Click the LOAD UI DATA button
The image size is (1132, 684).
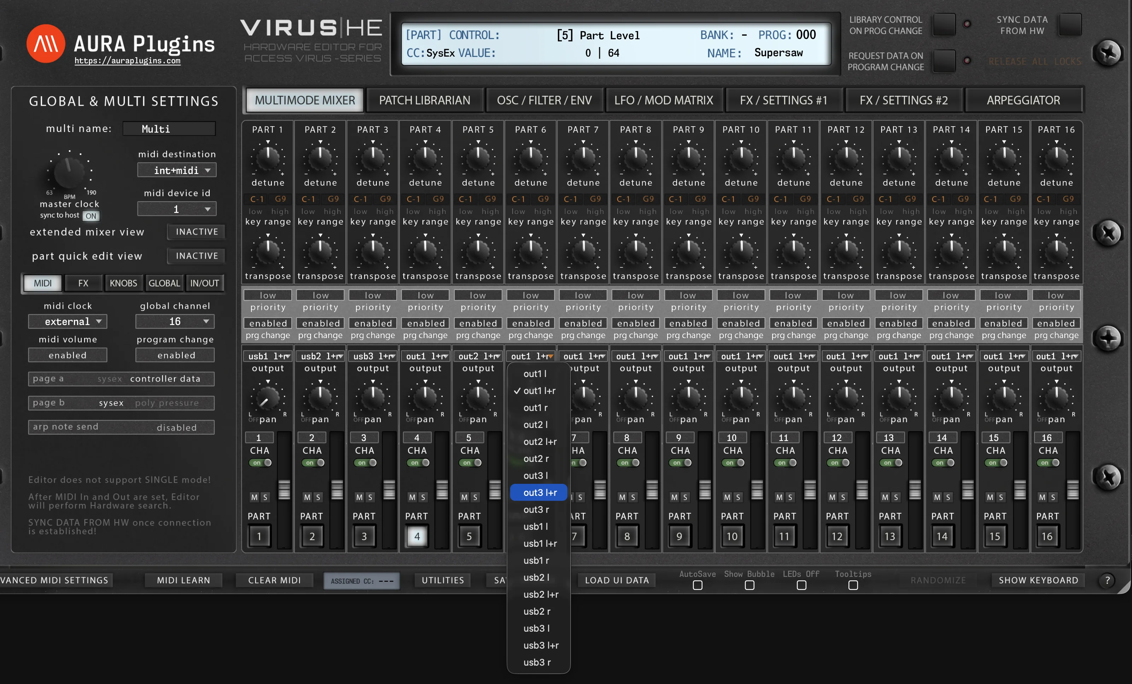click(617, 580)
